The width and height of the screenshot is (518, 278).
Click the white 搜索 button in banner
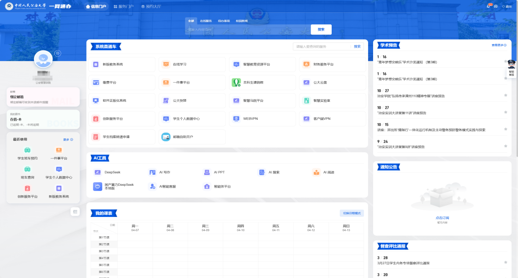coord(321,29)
